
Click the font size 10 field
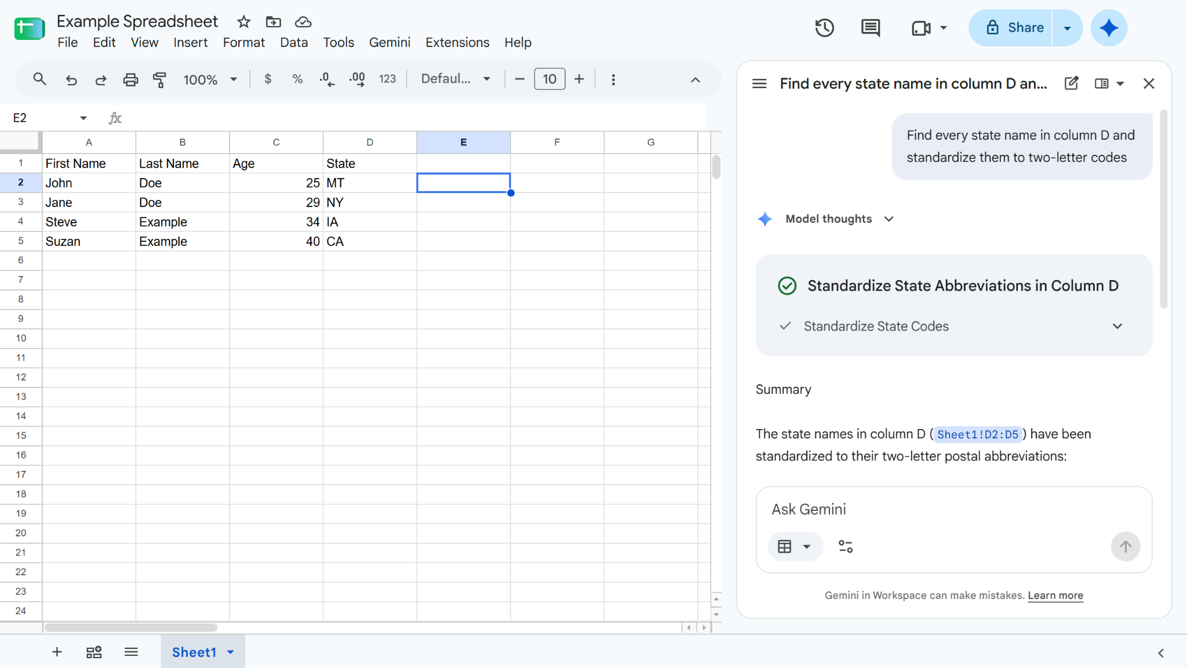tap(549, 79)
